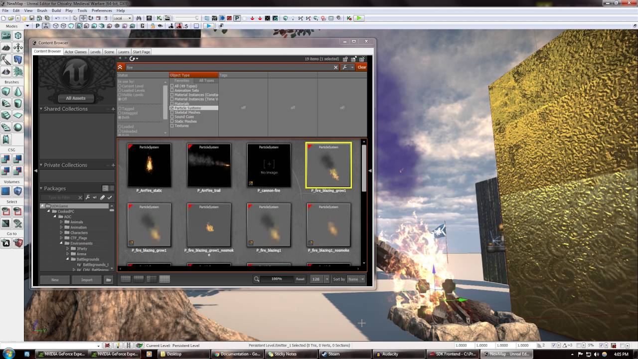Click the Undo arrow in toolbar
This screenshot has height=359, width=638.
coord(57,18)
